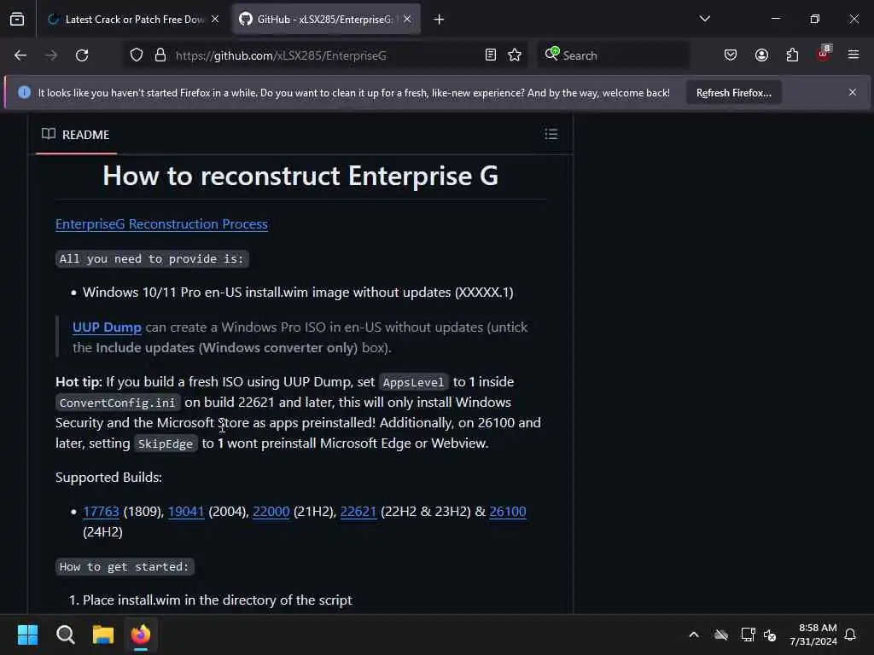This screenshot has height=655, width=874.
Task: Launch File Explorer from taskbar
Action: 103,635
